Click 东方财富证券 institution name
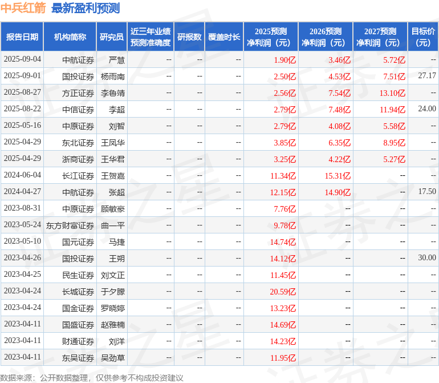Image resolution: width=439 pixels, height=383 pixels. 70,225
